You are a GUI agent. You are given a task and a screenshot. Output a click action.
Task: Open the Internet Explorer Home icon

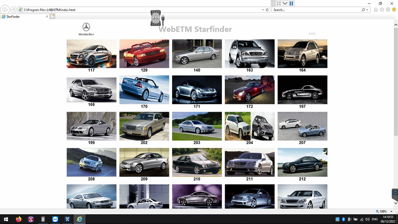tap(376, 10)
